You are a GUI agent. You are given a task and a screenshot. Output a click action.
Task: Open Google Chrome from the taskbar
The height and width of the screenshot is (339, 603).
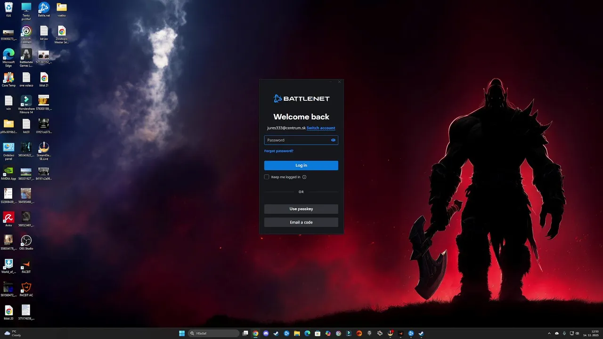[x=255, y=333]
